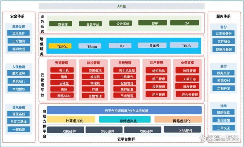The height and width of the screenshot is (147, 244).
Task: Select the 云主机备份 item
Action: click(x=223, y=33)
